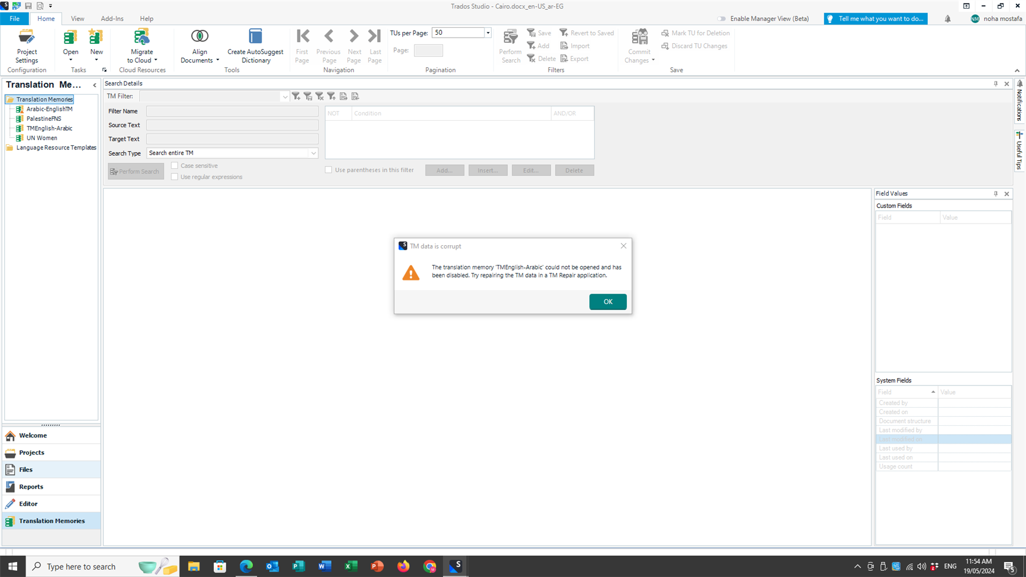
Task: Click Tell me what you want to do box
Action: tap(876, 19)
